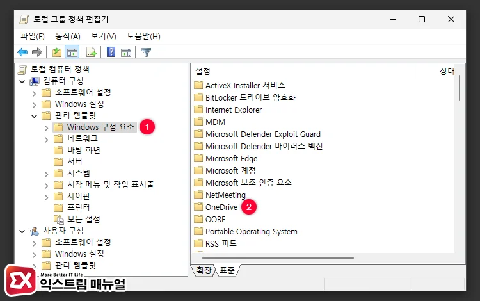480x301 pixels.
Task: Click the 사용자 구성 user icon
Action: (x=35, y=231)
